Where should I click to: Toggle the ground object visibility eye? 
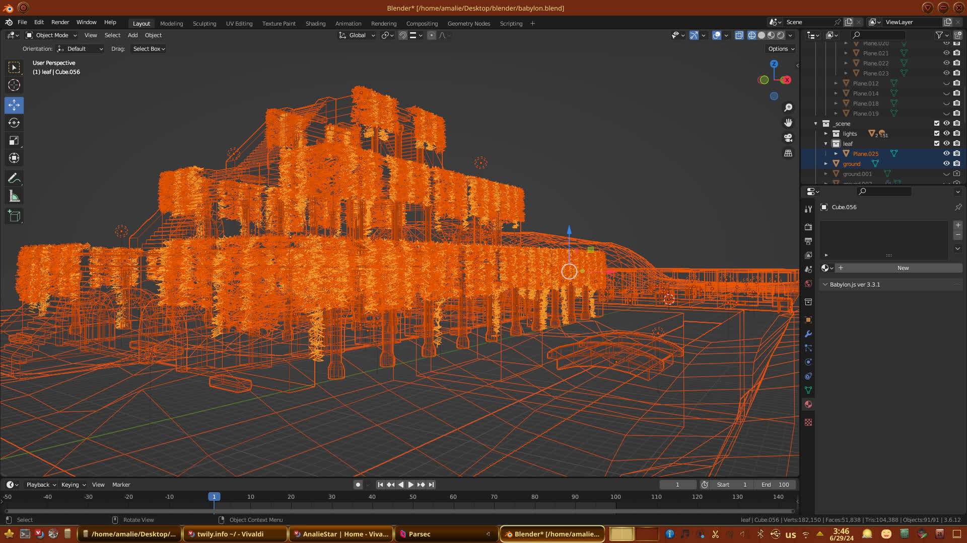click(946, 163)
